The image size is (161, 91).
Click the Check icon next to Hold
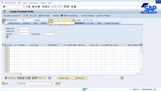coord(35,16)
